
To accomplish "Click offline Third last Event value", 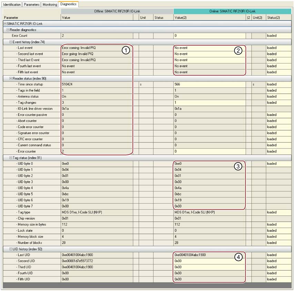I will [x=97, y=60].
